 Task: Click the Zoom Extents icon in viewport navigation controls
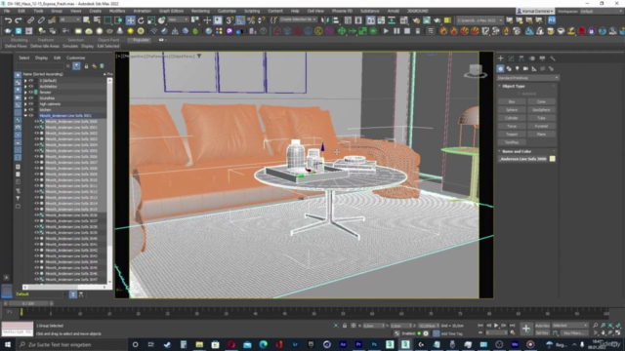[x=610, y=326]
